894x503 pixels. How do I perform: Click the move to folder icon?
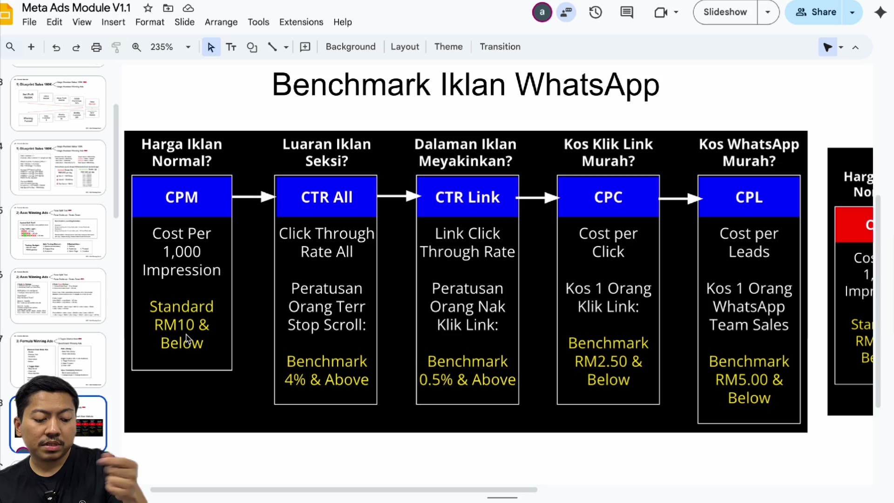(x=168, y=8)
